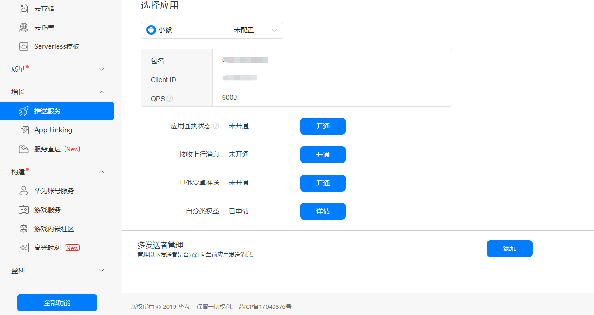Click the New badge beside 服务直达
The width and height of the screenshot is (594, 315).
[72, 149]
